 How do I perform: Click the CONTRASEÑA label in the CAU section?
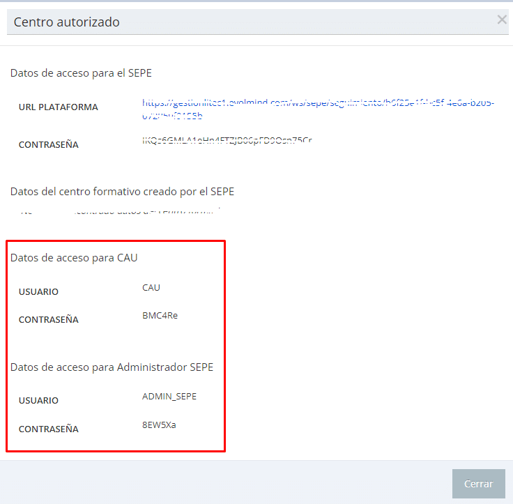pos(49,320)
